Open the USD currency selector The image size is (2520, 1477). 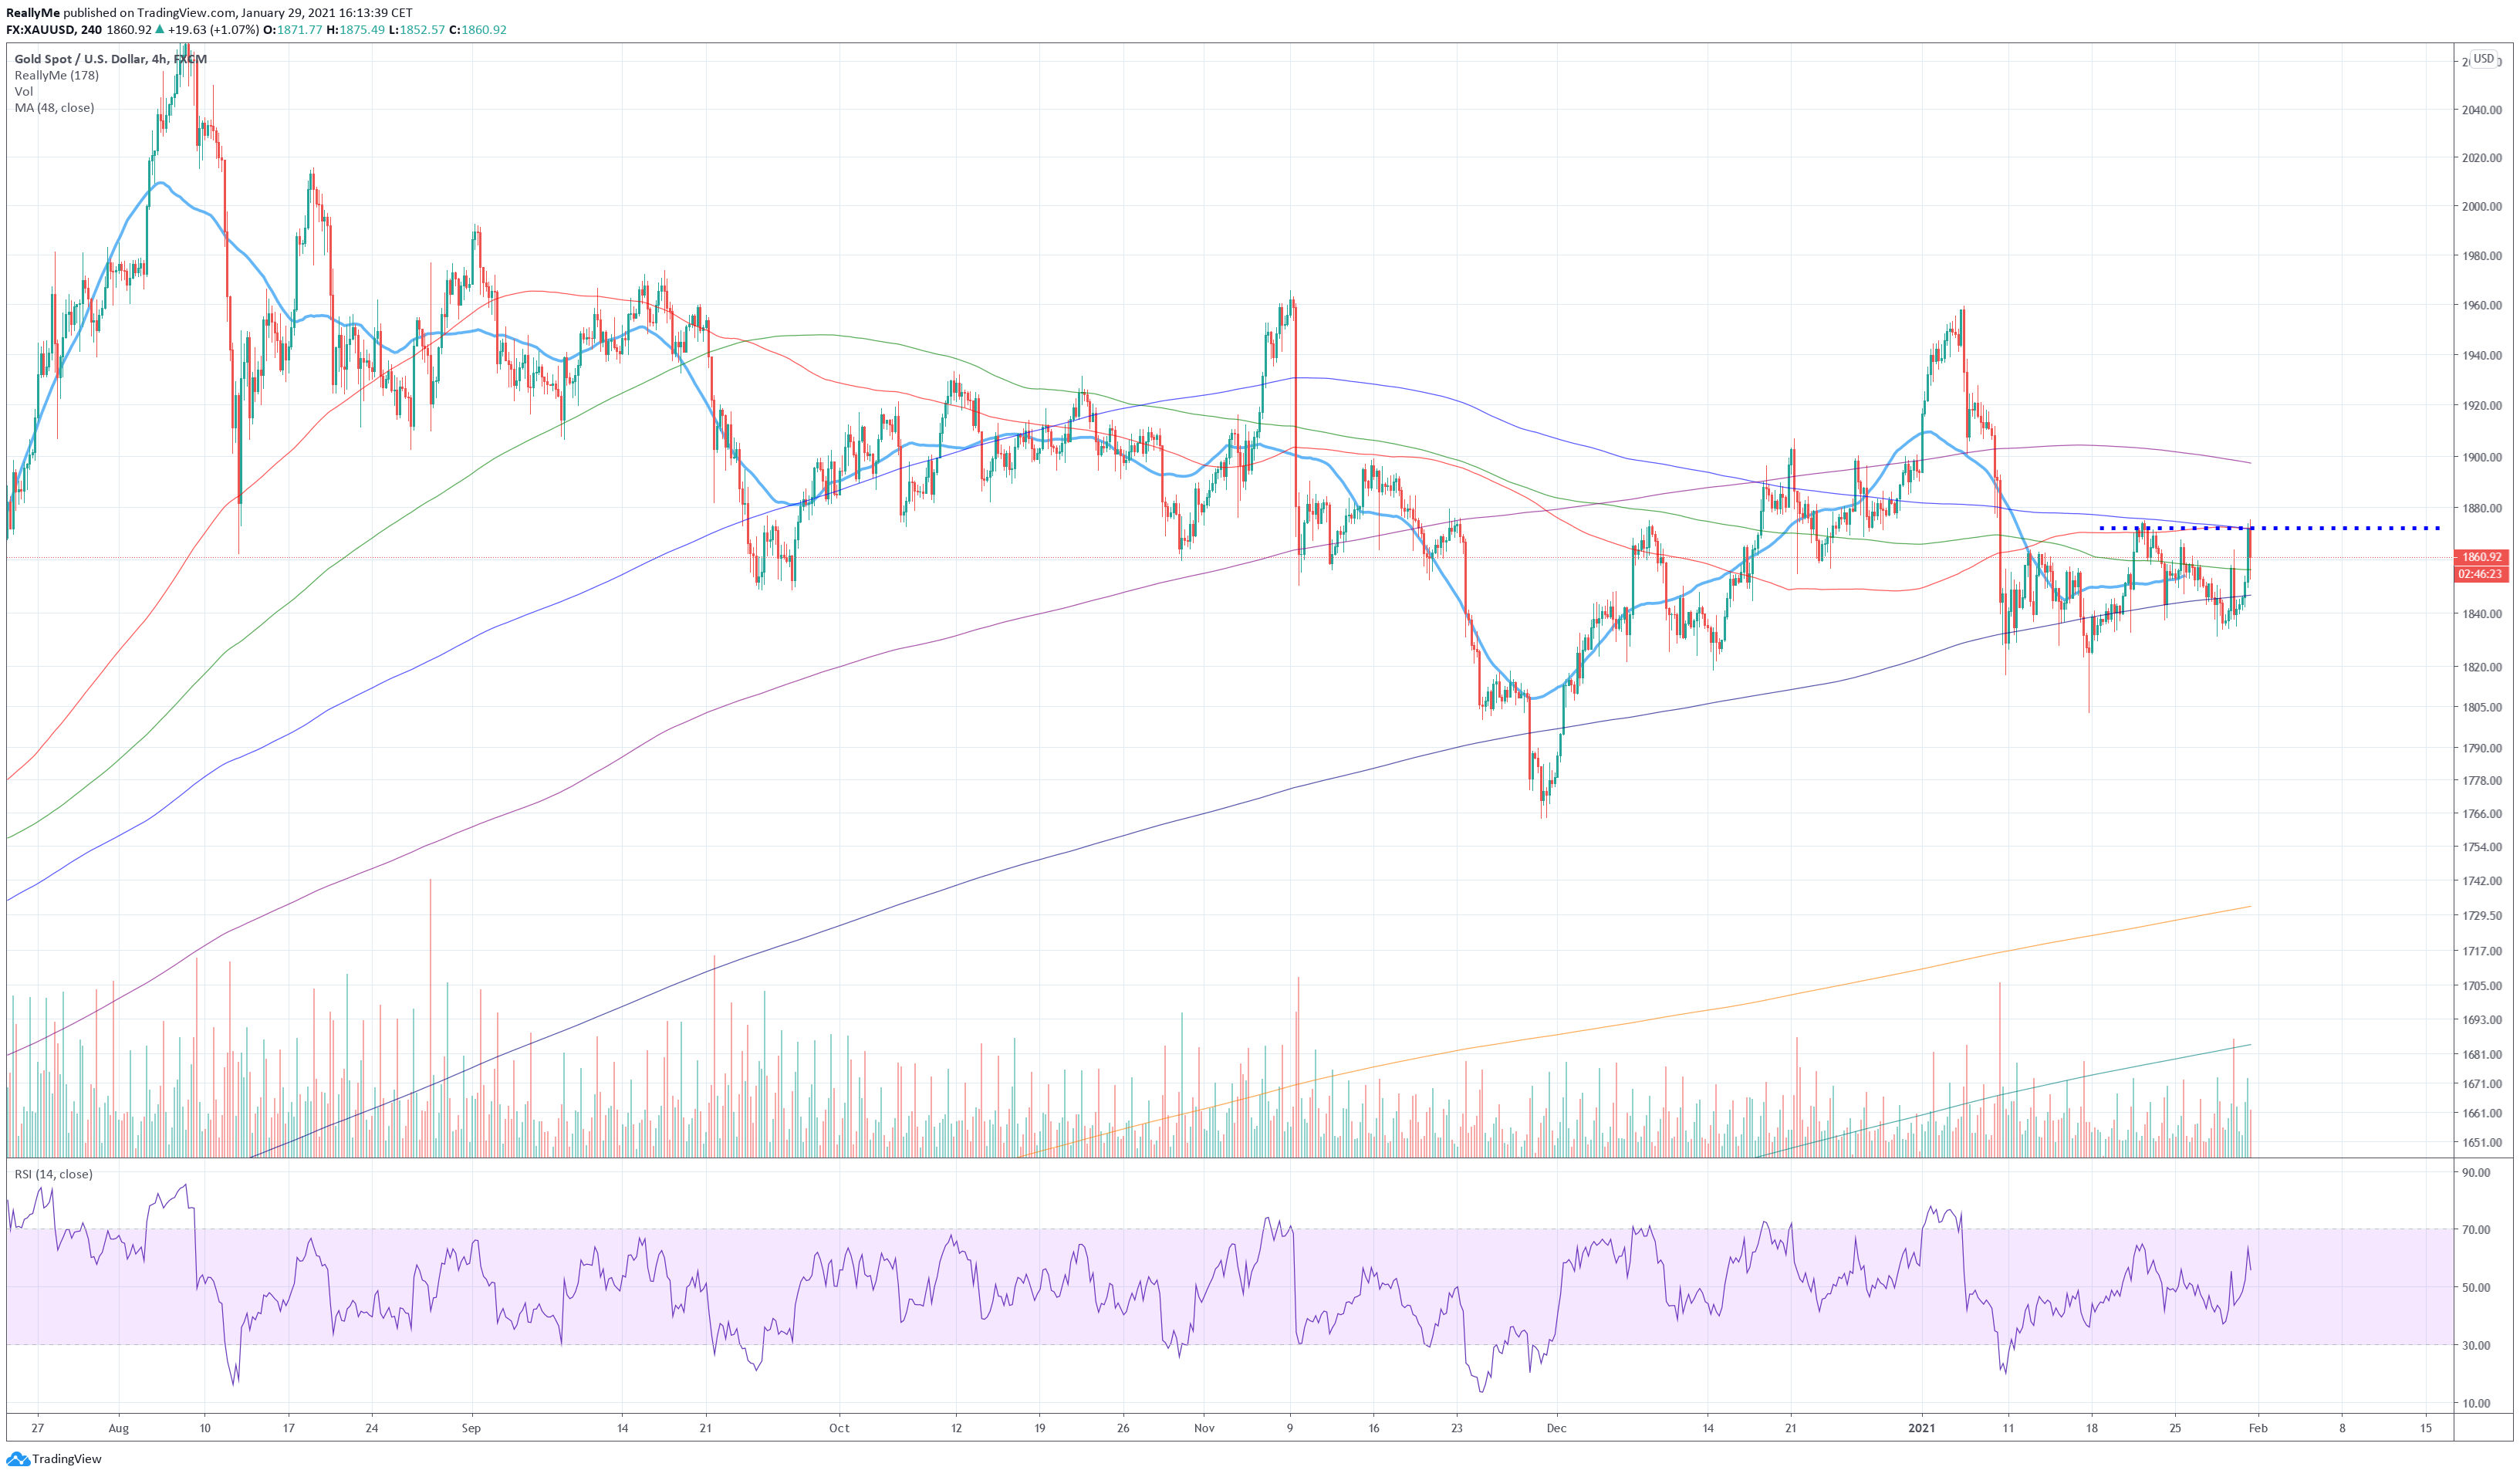[x=2483, y=59]
